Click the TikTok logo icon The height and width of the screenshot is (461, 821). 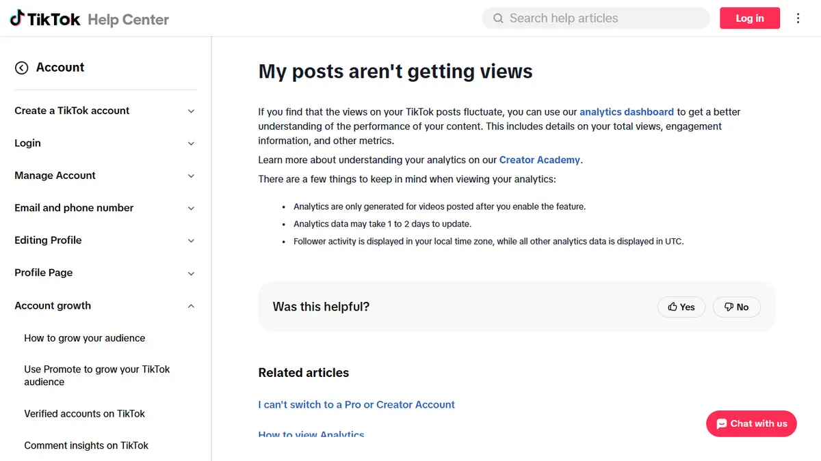tap(17, 18)
